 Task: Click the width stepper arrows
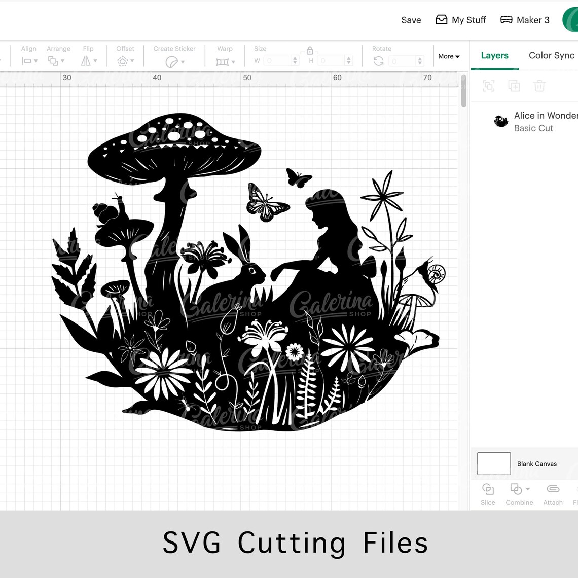295,61
